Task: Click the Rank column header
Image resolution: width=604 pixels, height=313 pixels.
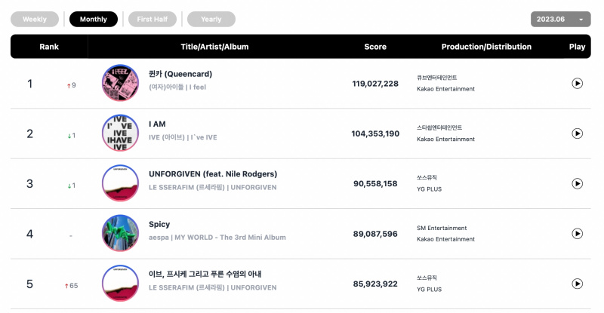Action: click(x=49, y=47)
